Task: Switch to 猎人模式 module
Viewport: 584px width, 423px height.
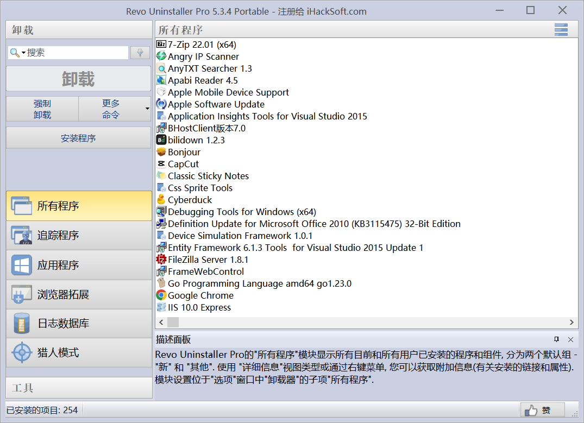Action: pos(79,352)
